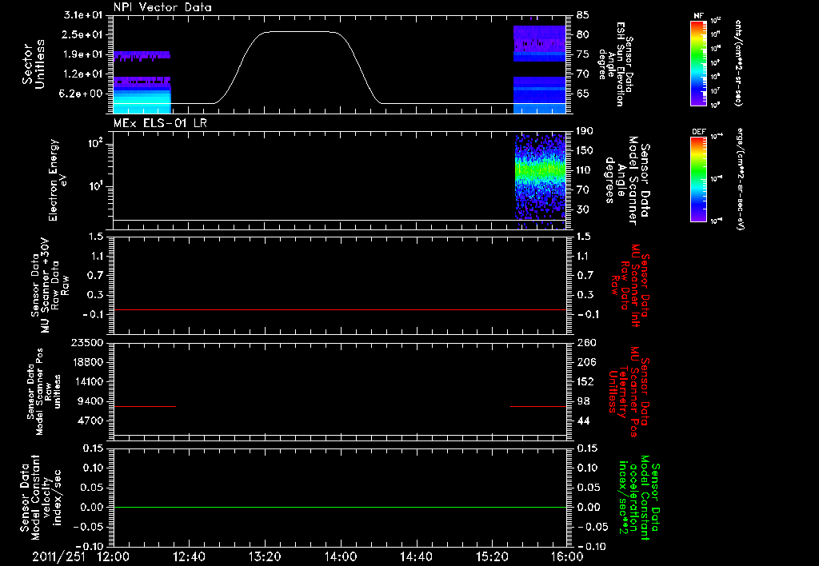Click the 110 scanner angle tick
This screenshot has width=819, height=566.
coord(585,170)
